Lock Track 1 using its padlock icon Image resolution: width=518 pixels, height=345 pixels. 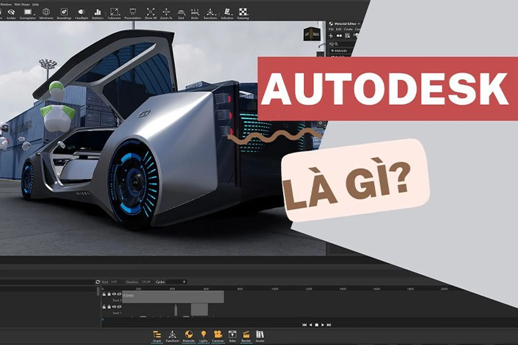pyautogui.click(x=104, y=307)
